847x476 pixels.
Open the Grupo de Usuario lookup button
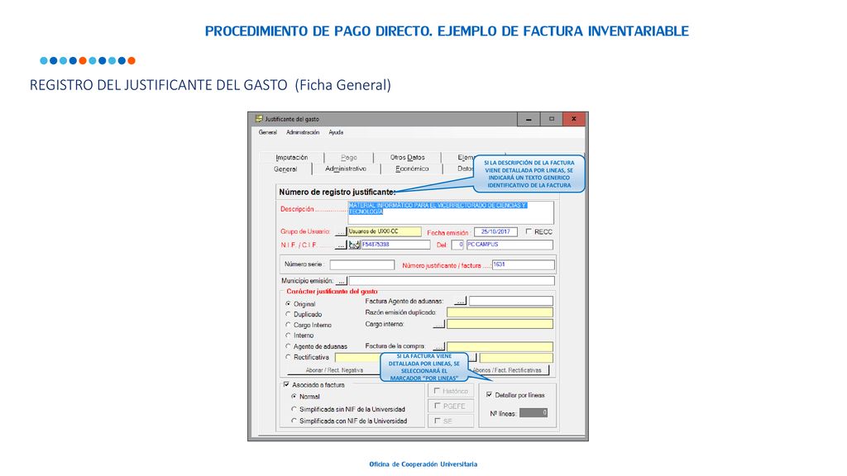[340, 231]
